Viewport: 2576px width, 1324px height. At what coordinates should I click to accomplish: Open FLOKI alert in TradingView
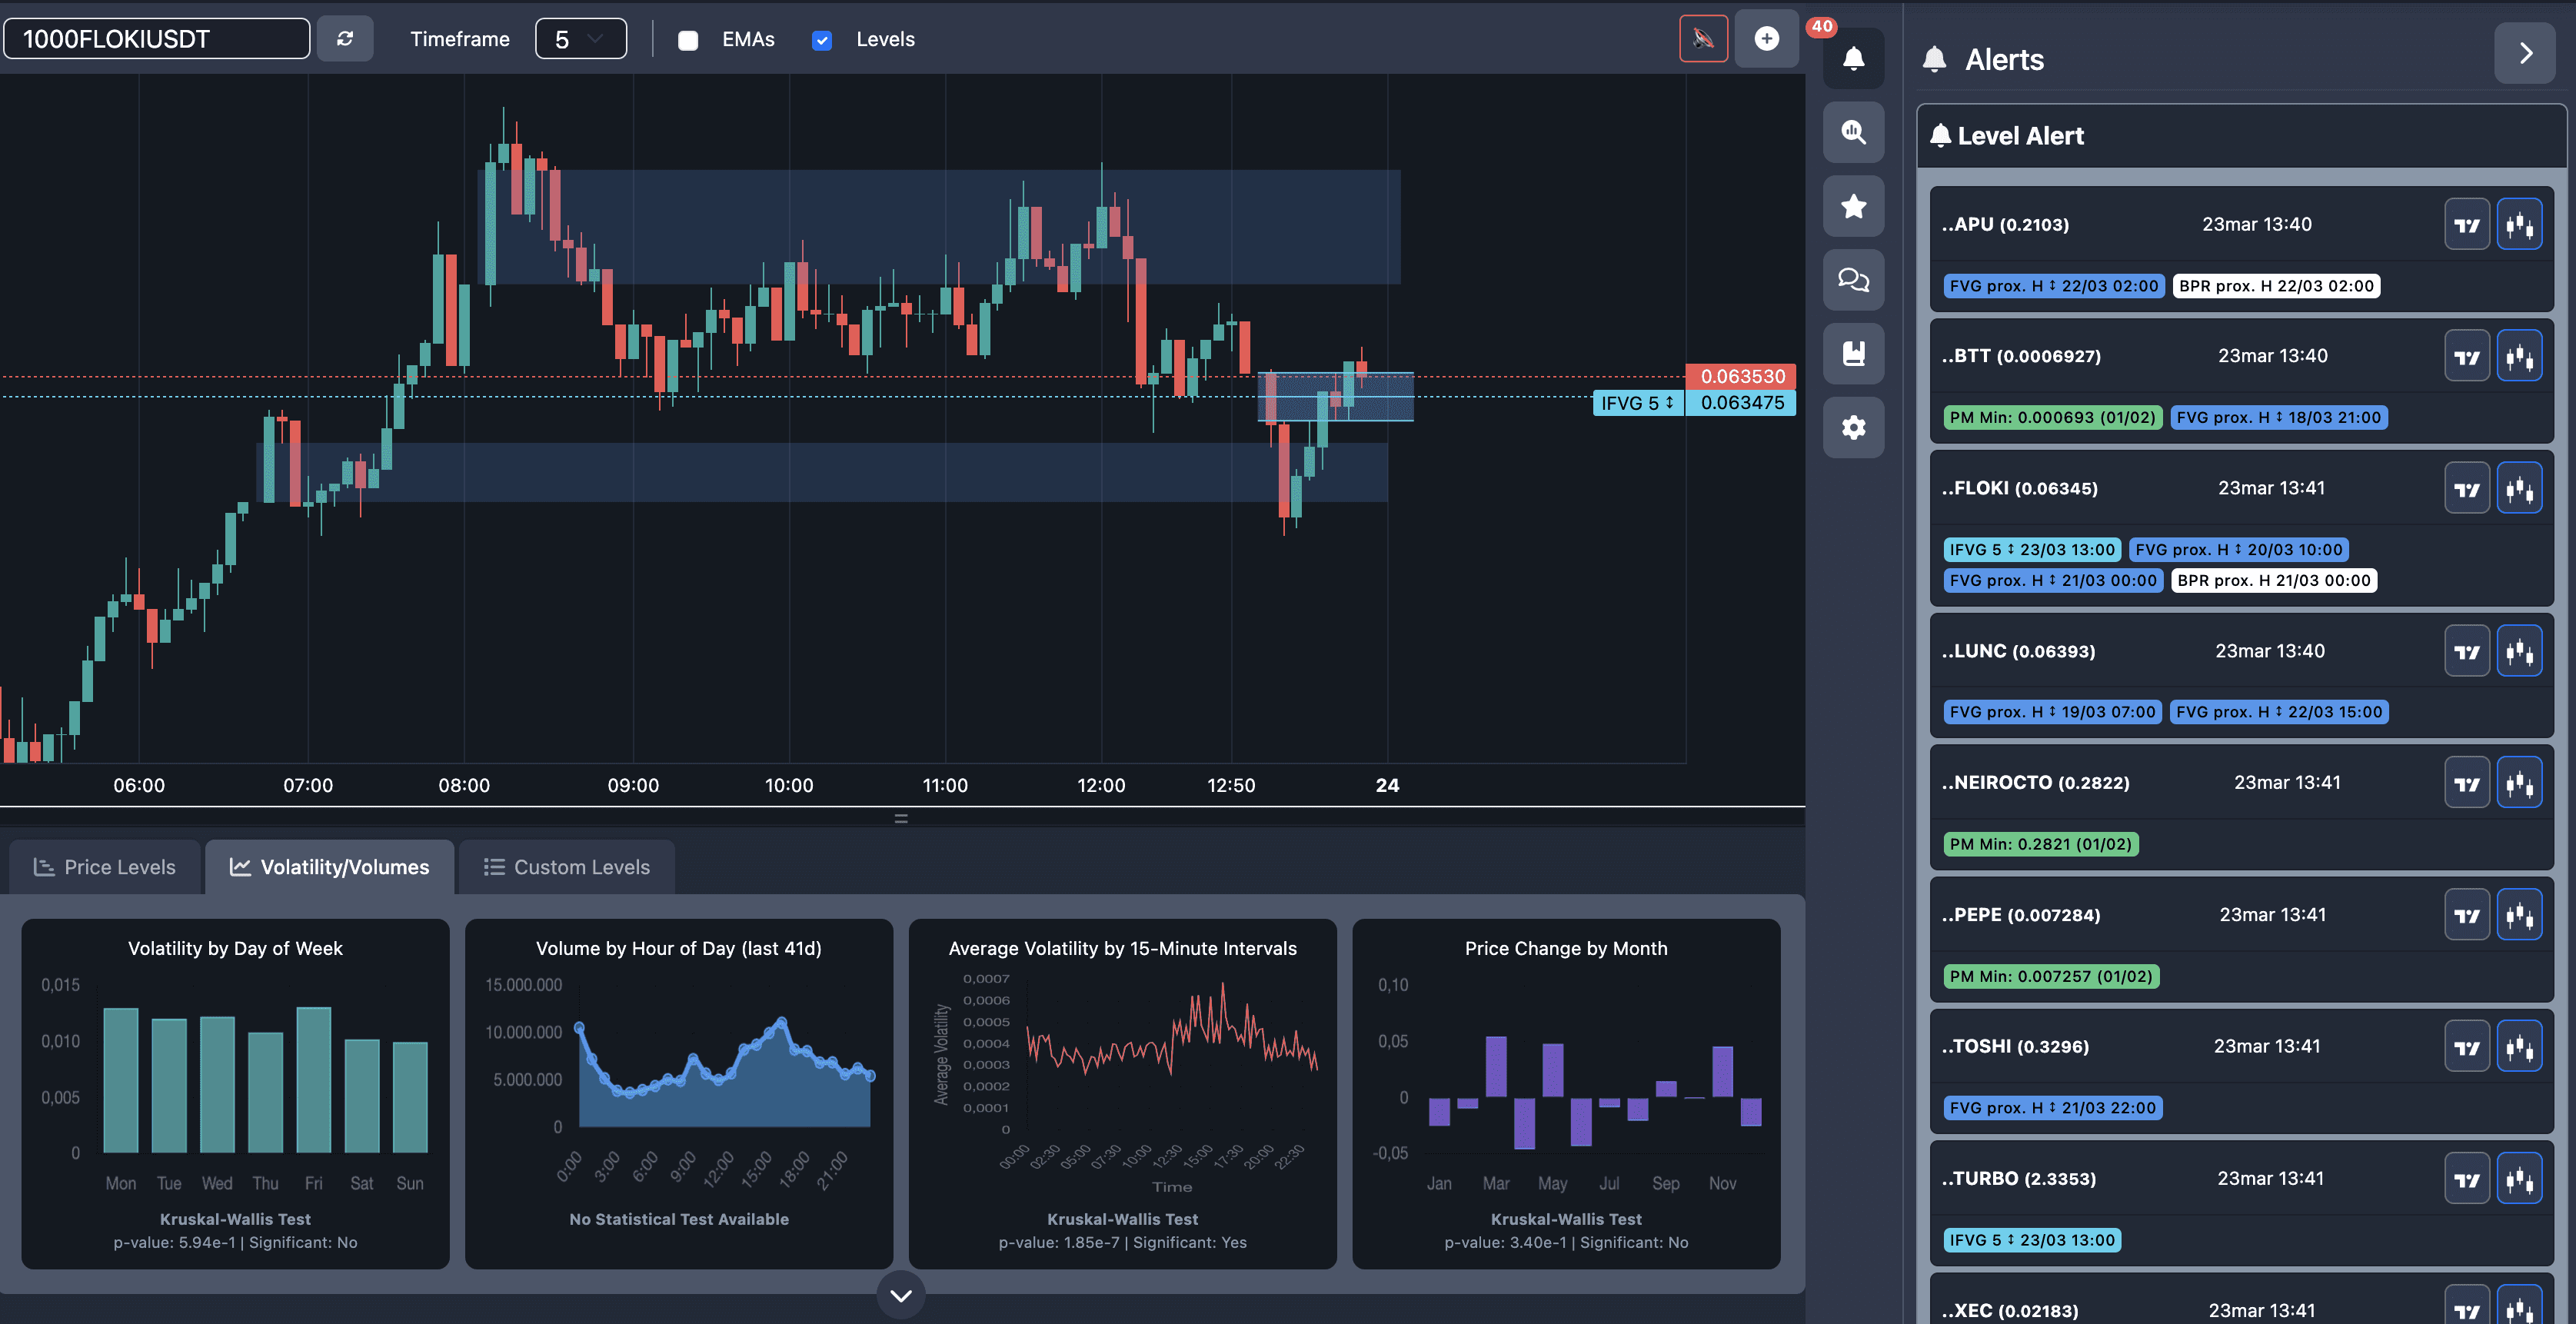click(x=2467, y=489)
